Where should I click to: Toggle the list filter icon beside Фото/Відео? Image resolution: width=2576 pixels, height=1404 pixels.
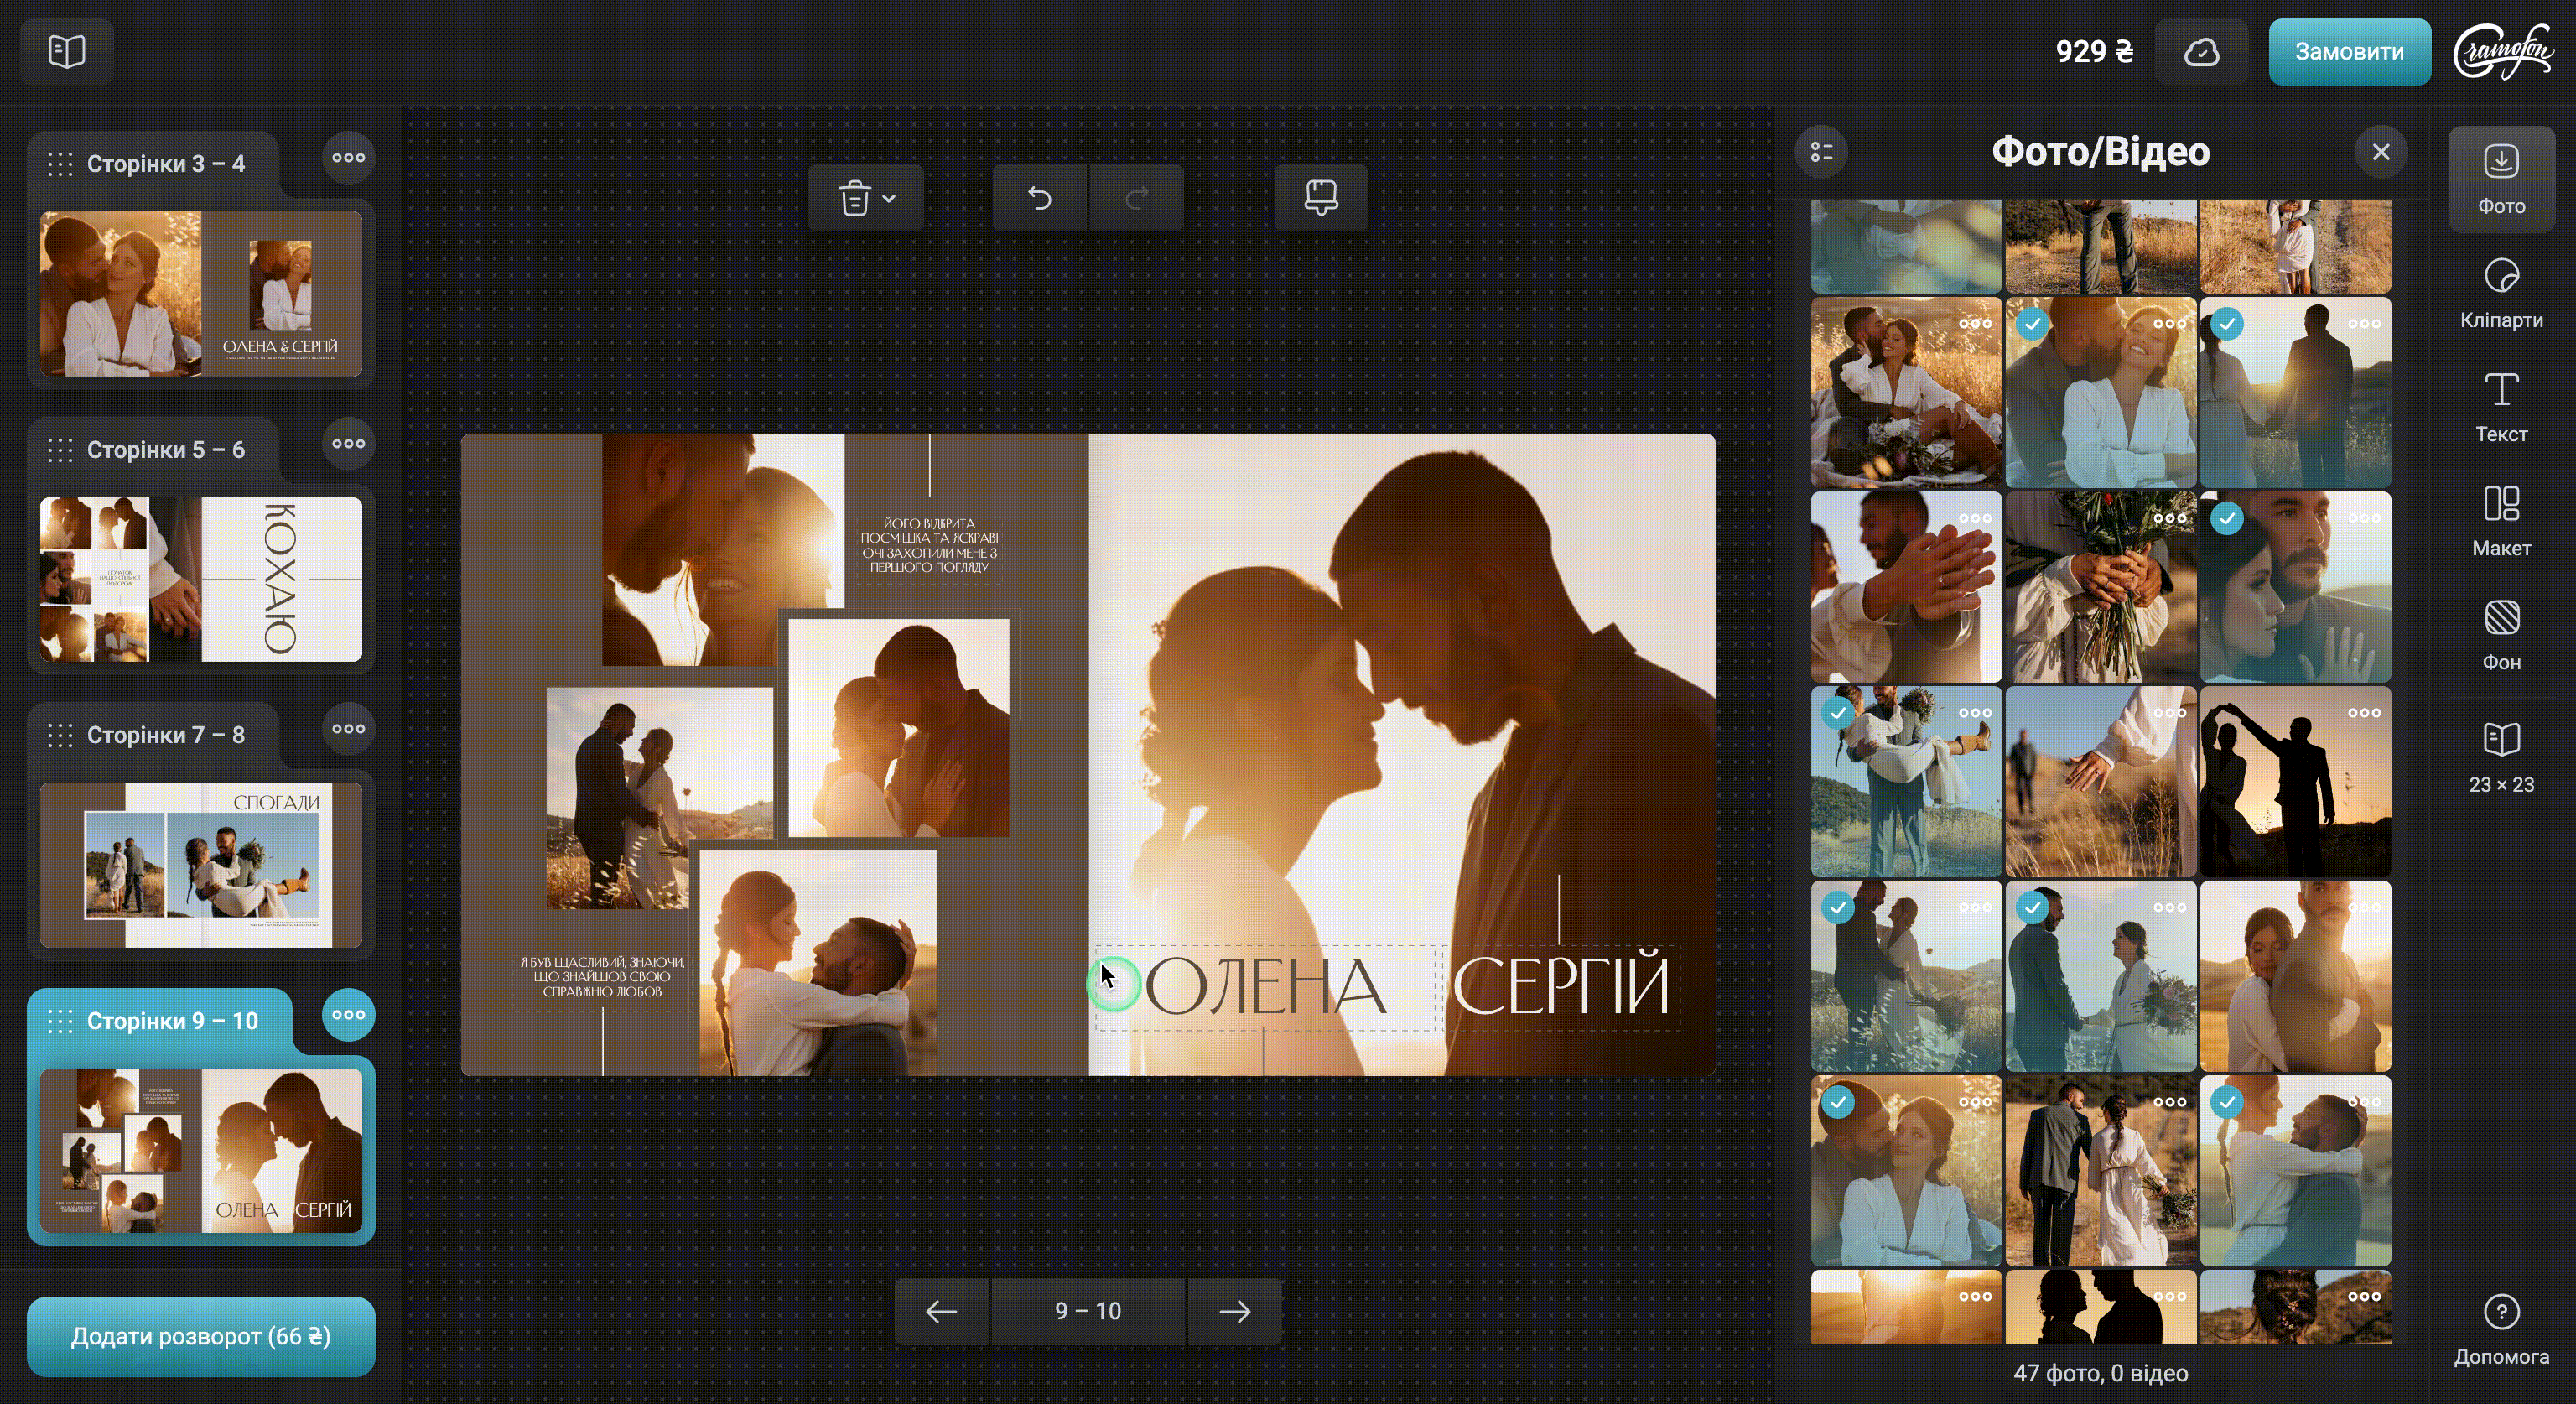point(1821,152)
